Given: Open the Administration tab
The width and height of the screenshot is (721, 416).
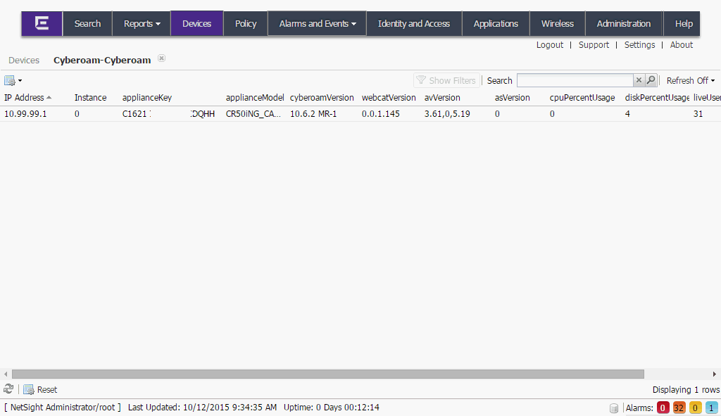Looking at the screenshot, I should tap(624, 23).
